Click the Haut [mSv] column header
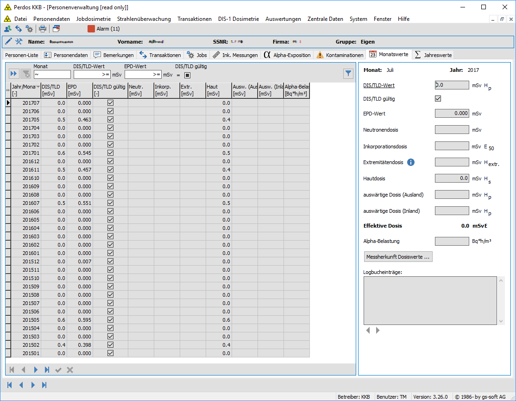 tap(219, 90)
